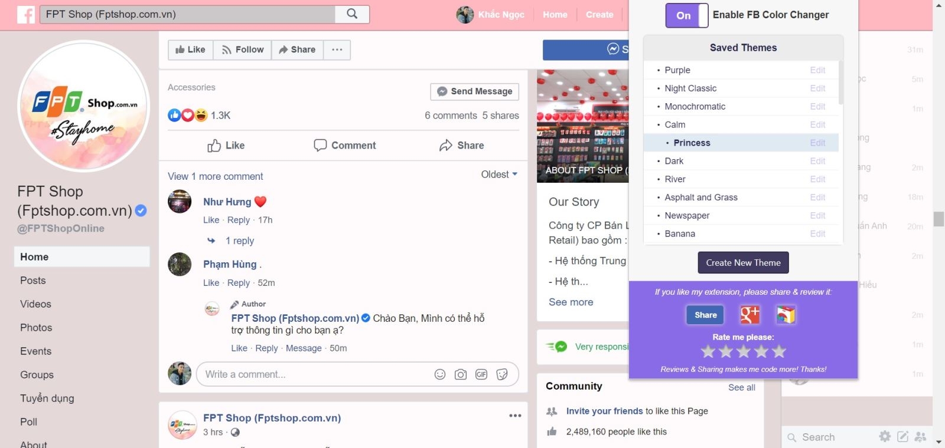This screenshot has height=448, width=945.
Task: Select the Night Classic theme
Action: tap(690, 88)
